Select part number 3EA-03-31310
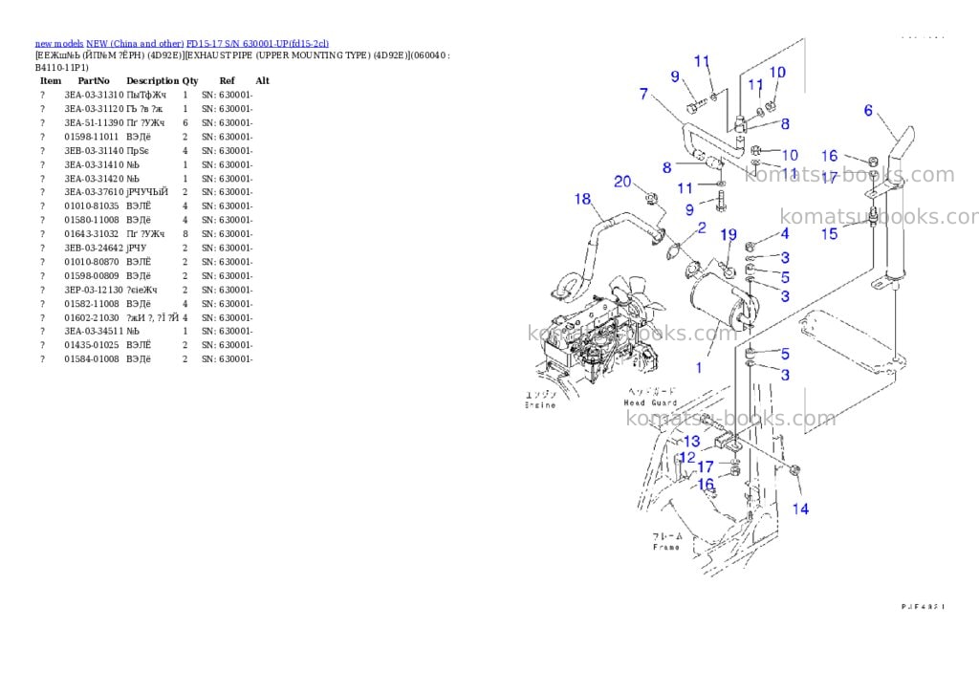The height and width of the screenshot is (693, 979). pos(94,95)
